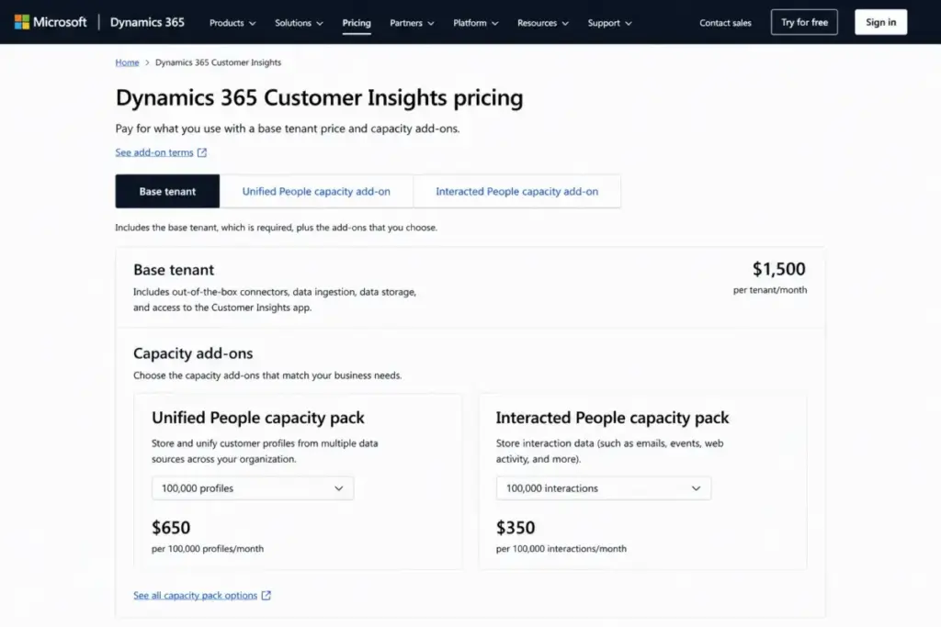Click the Sign in button

[x=880, y=22]
